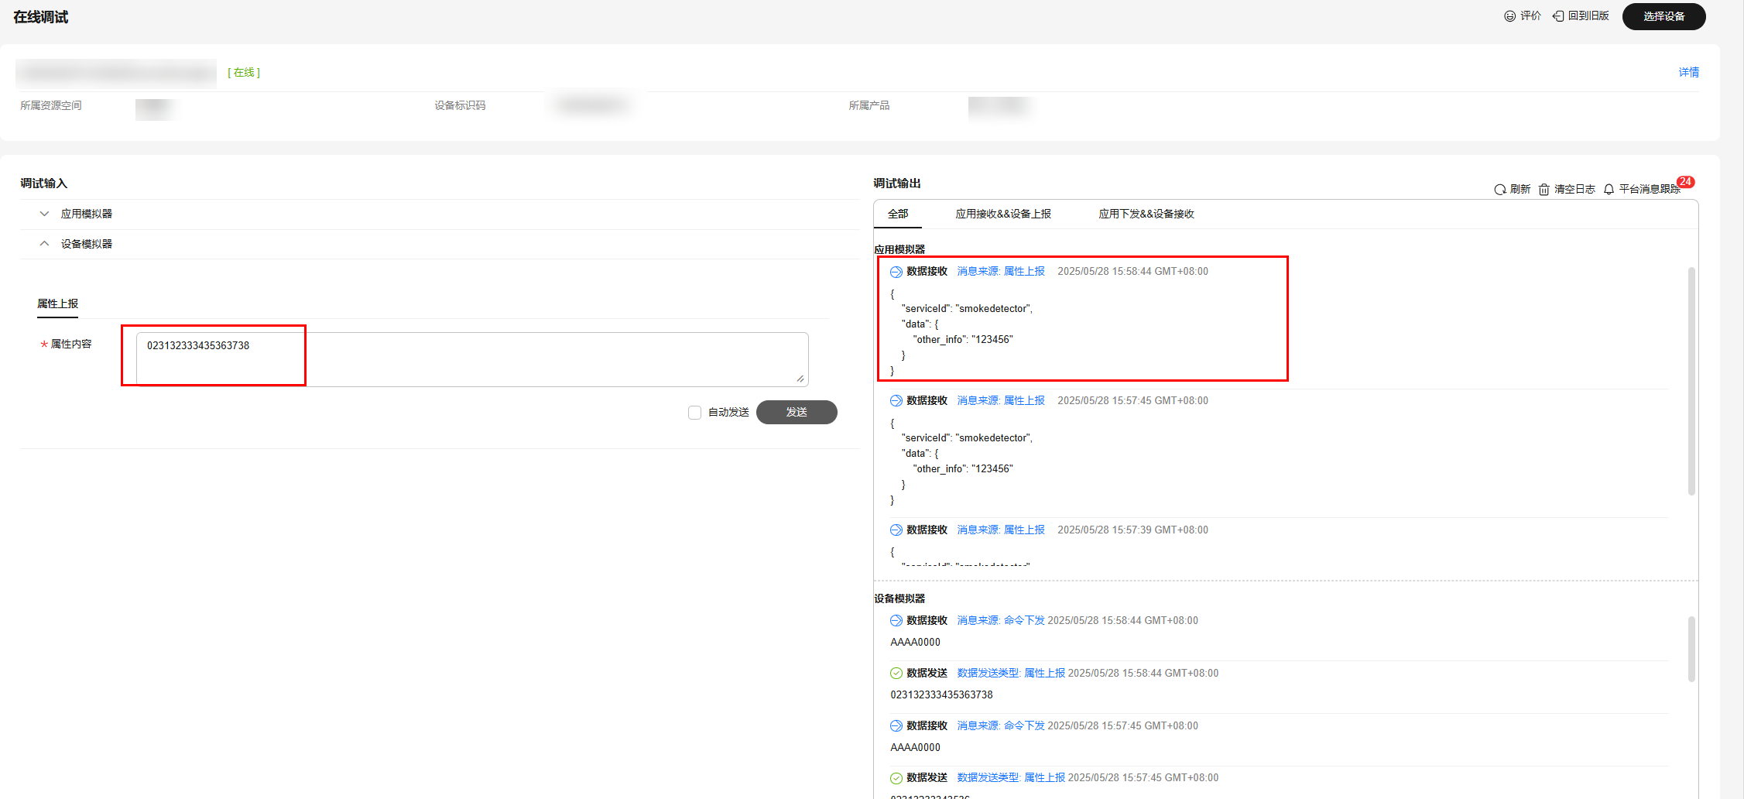Click the 023132333435363738 log payload text
Viewport: 1744px width, 799px height.
coord(941,694)
